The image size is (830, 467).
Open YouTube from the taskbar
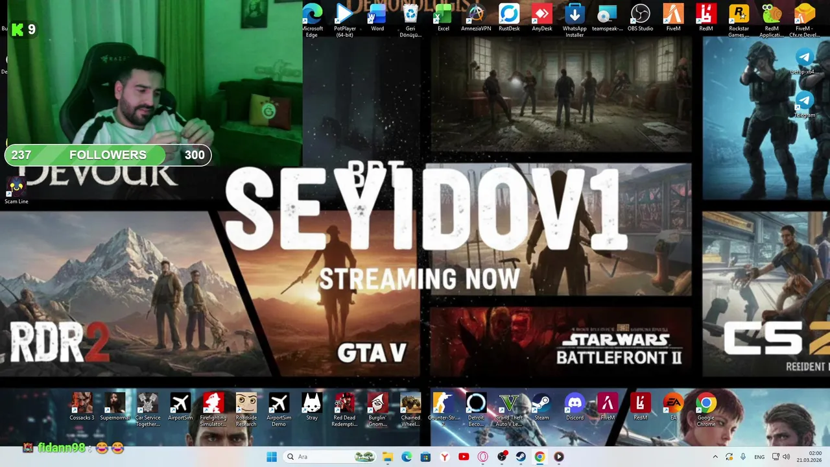click(464, 457)
